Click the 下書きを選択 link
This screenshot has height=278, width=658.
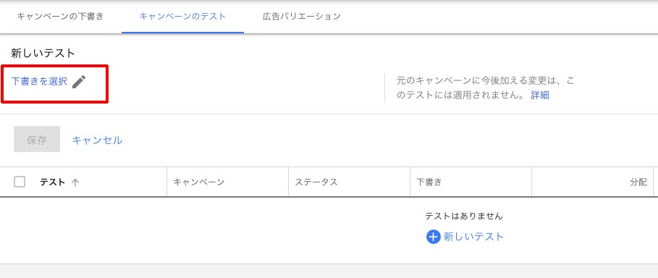pyautogui.click(x=39, y=82)
